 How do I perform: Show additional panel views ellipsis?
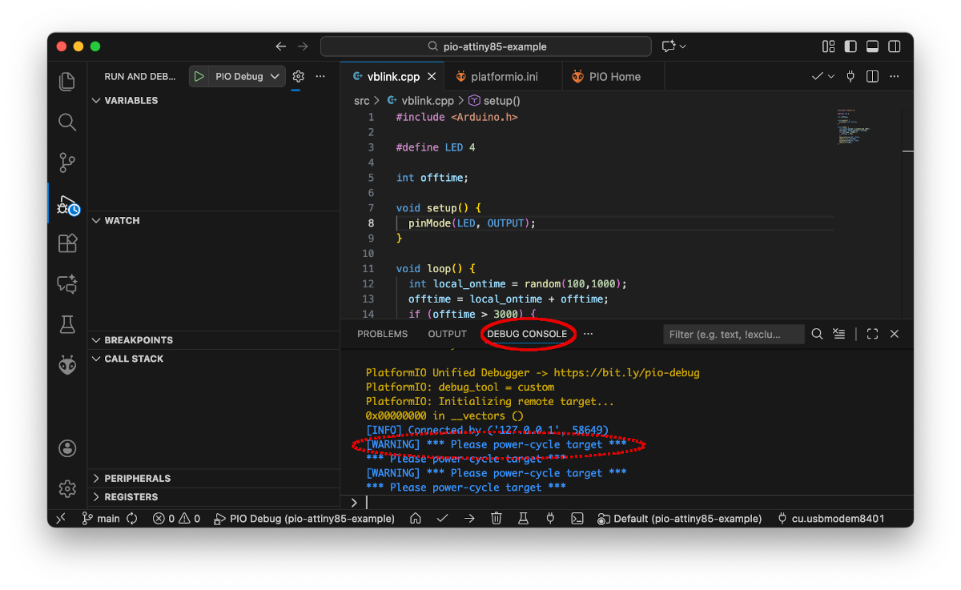coord(588,334)
